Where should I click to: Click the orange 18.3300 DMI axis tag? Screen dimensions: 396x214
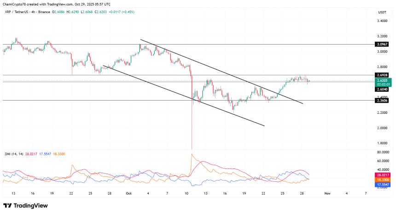point(383,180)
